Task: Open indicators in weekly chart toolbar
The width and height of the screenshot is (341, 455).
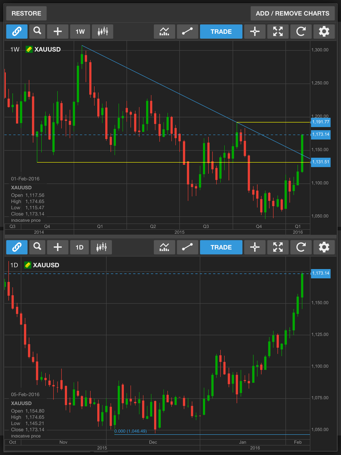Action: point(164,31)
